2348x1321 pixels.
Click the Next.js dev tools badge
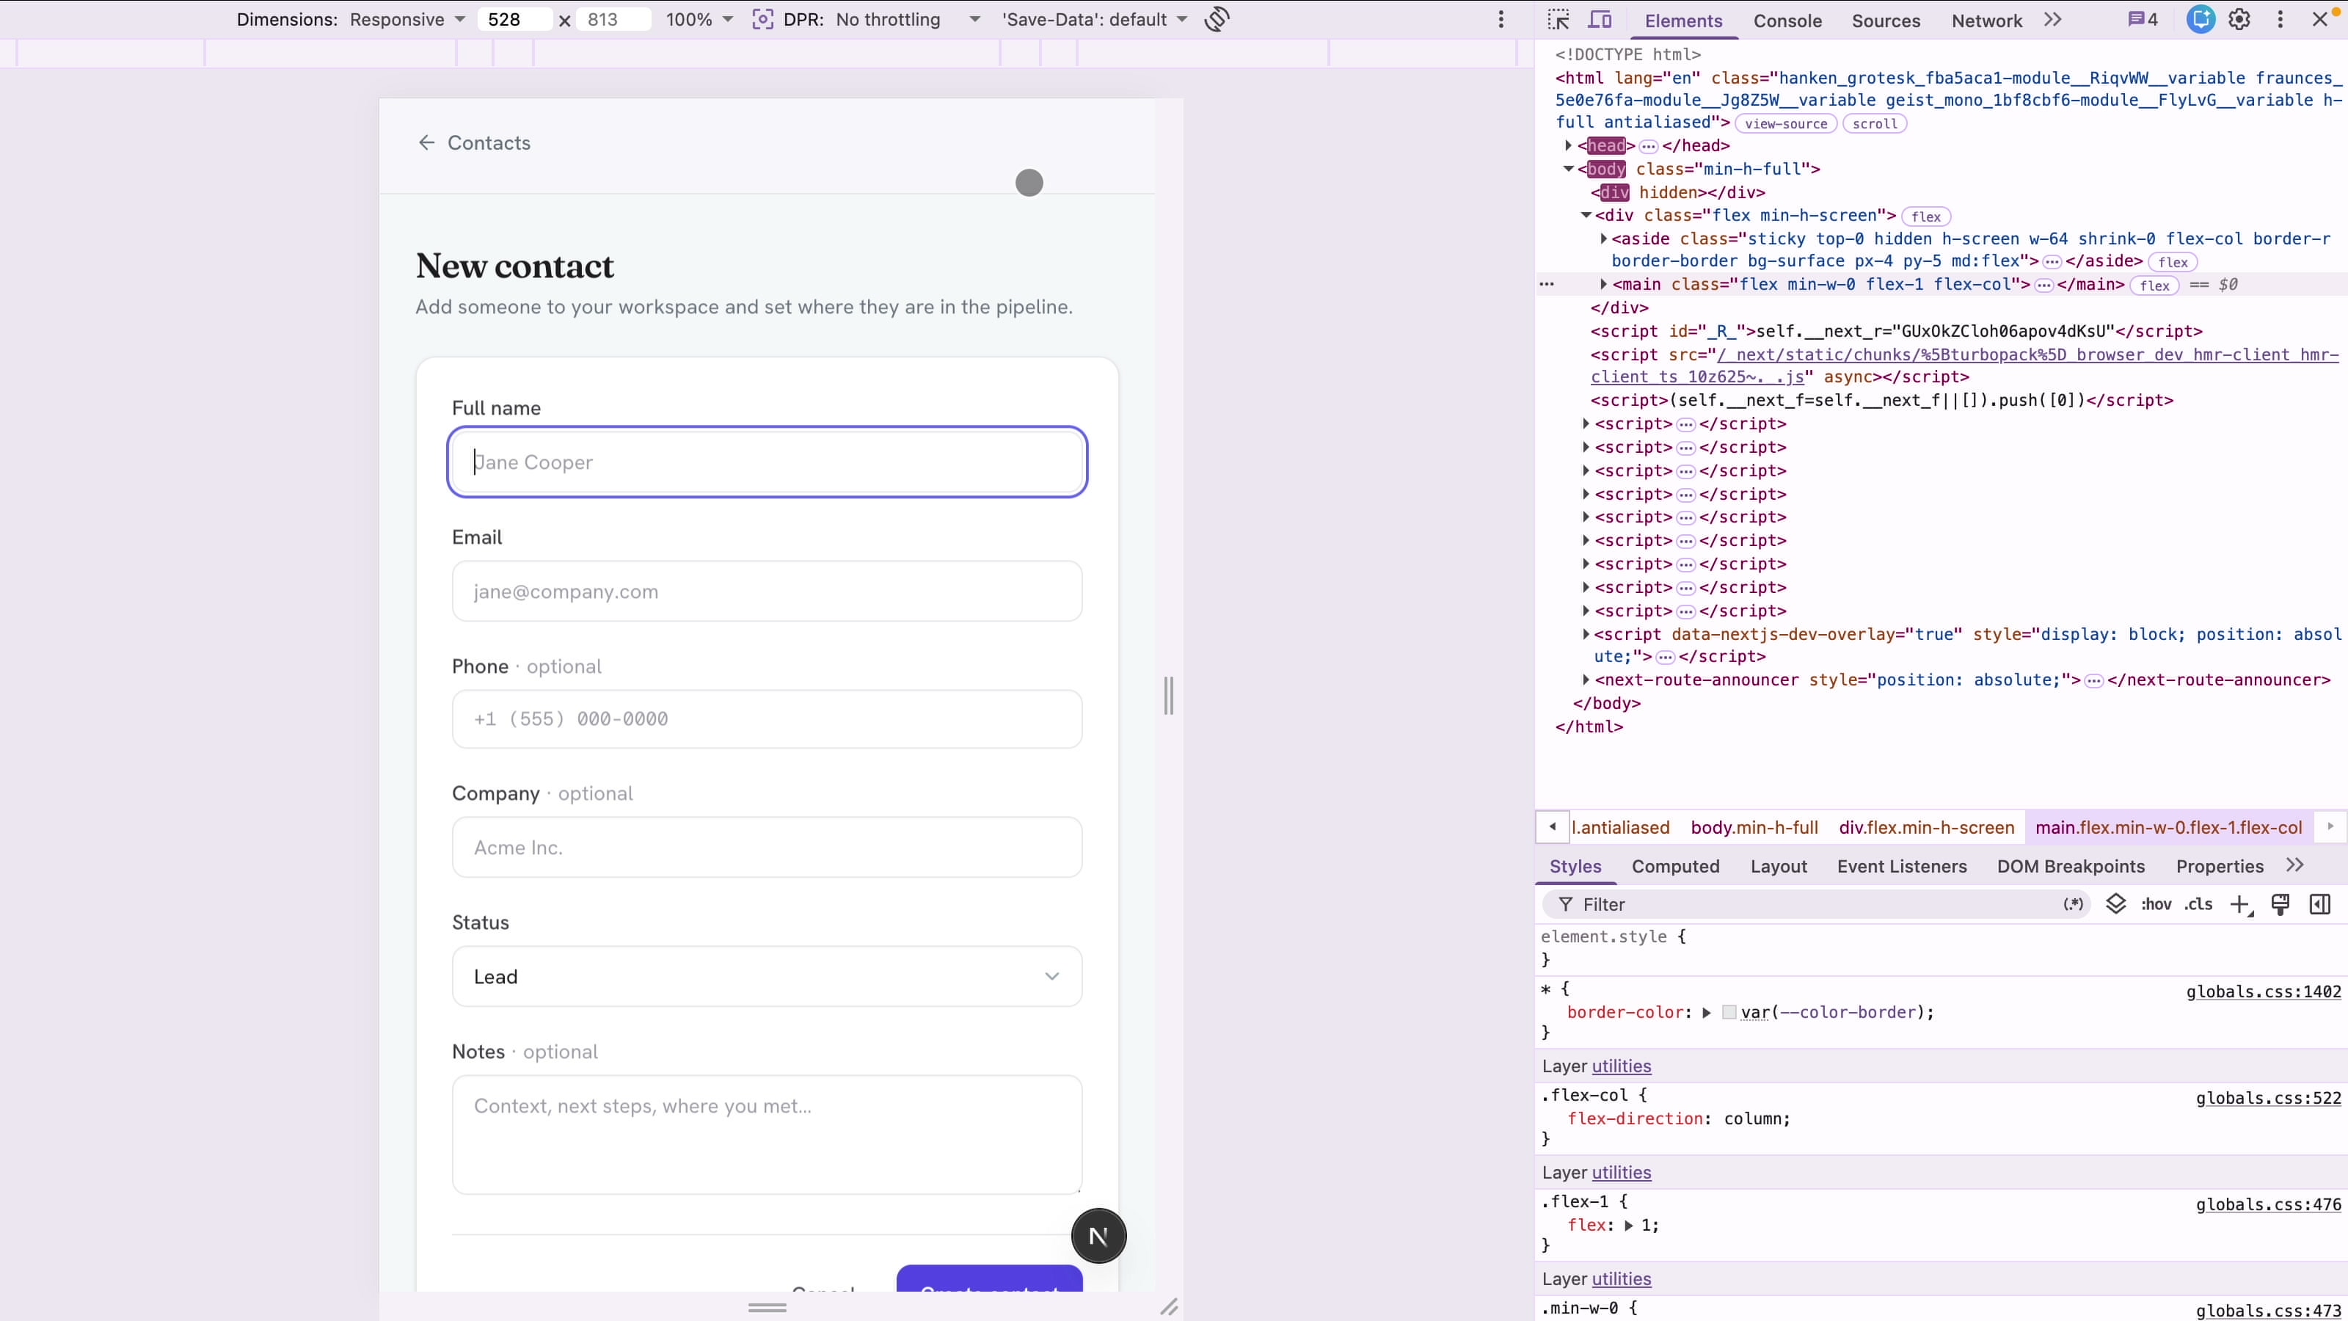click(1098, 1236)
